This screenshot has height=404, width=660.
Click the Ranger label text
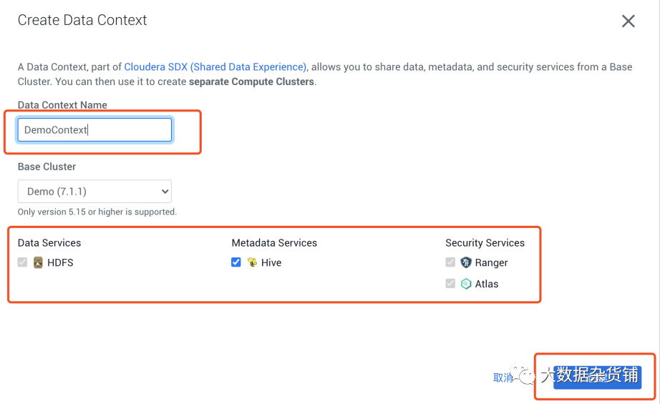pyautogui.click(x=491, y=262)
